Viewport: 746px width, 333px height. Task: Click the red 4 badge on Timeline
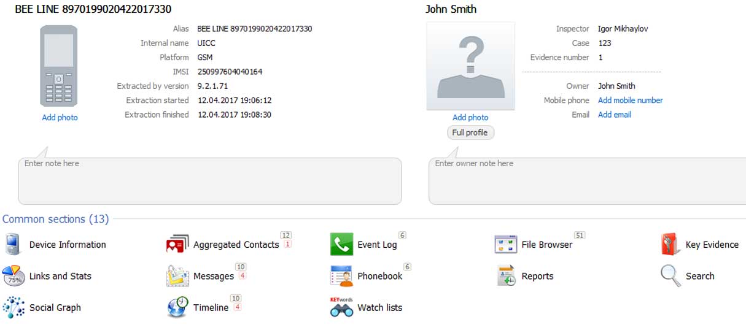[238, 307]
